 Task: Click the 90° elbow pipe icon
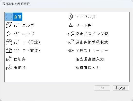[9, 25]
